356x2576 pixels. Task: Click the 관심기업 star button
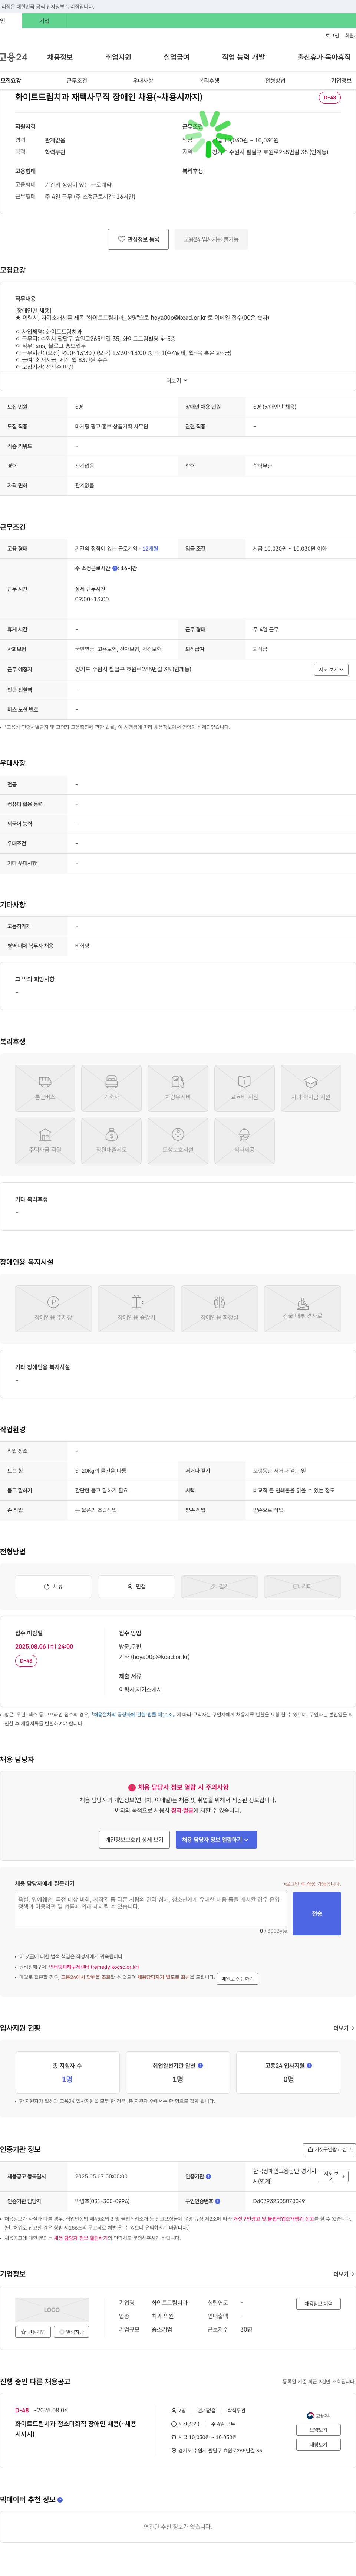click(x=33, y=2332)
